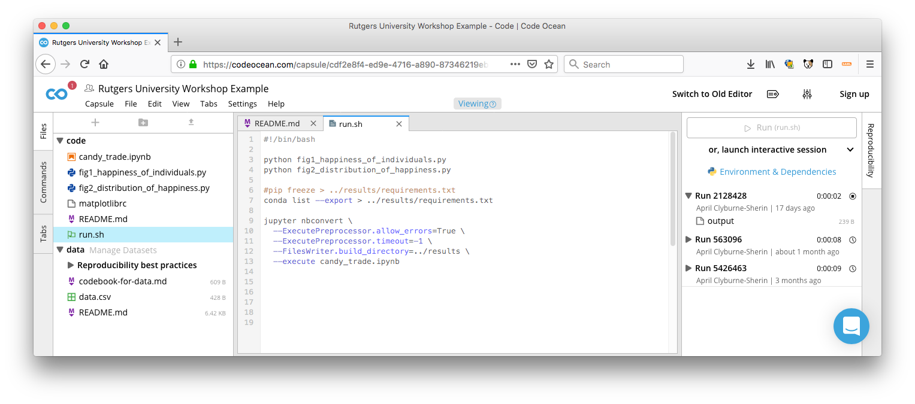Click the new file plus icon

pos(95,122)
